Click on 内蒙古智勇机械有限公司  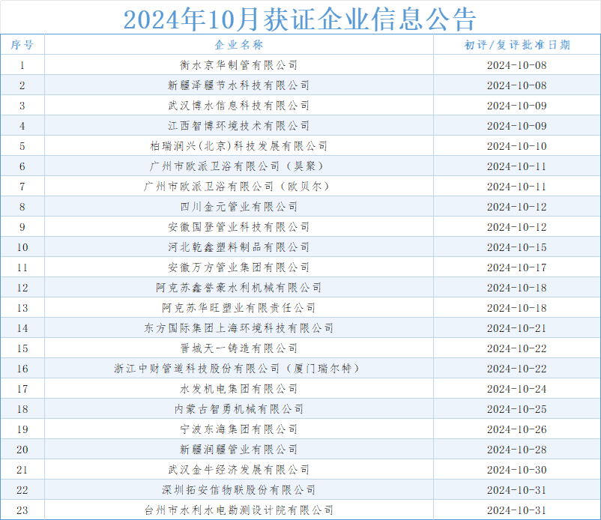(x=239, y=409)
